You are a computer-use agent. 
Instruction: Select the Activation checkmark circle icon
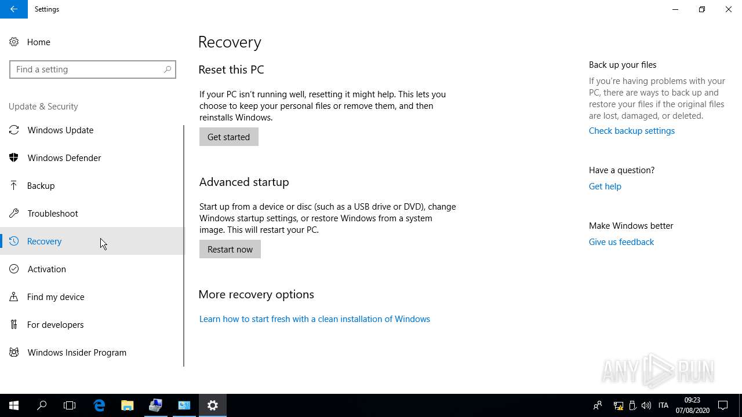click(x=14, y=269)
